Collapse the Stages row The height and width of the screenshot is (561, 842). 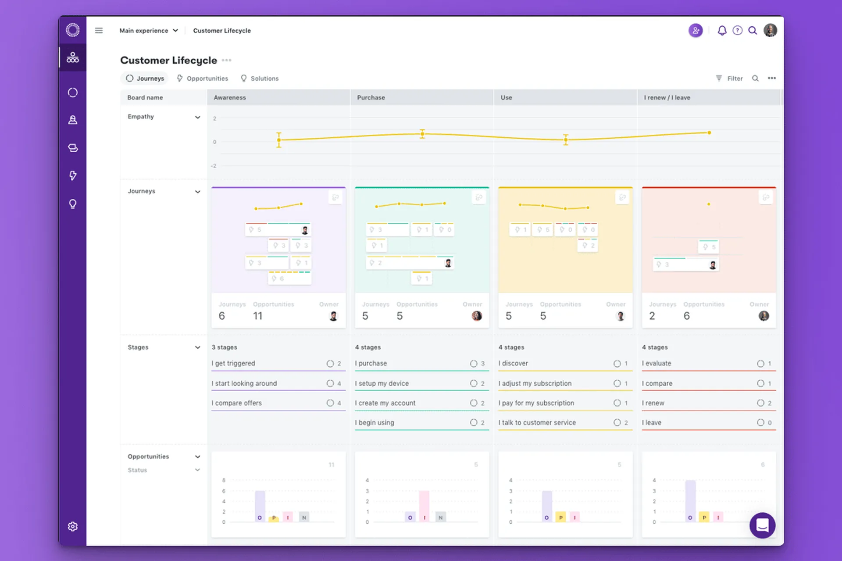coord(197,347)
